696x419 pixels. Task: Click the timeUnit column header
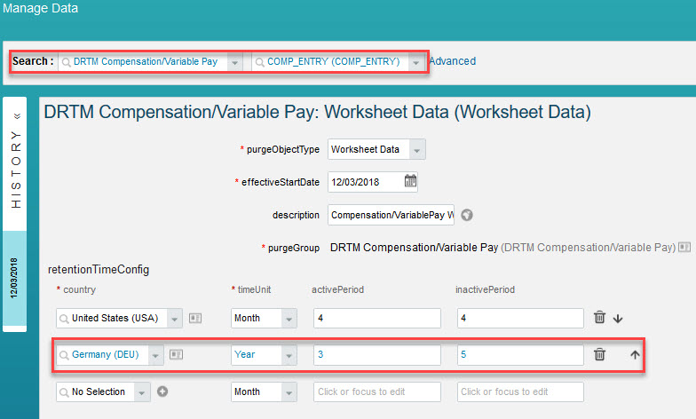tap(254, 289)
